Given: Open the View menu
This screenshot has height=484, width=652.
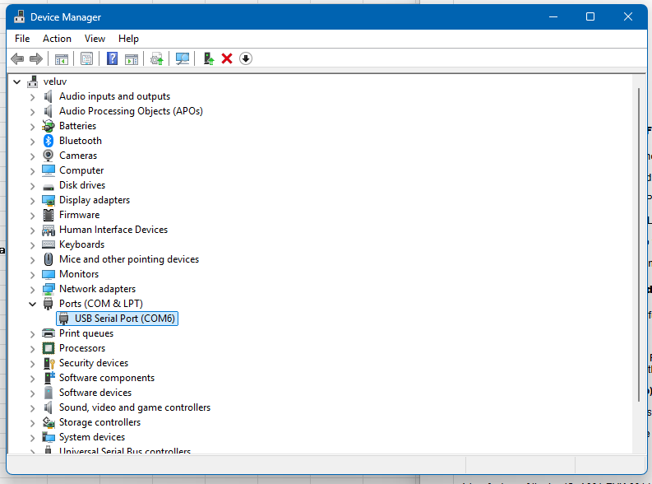Looking at the screenshot, I should (95, 39).
